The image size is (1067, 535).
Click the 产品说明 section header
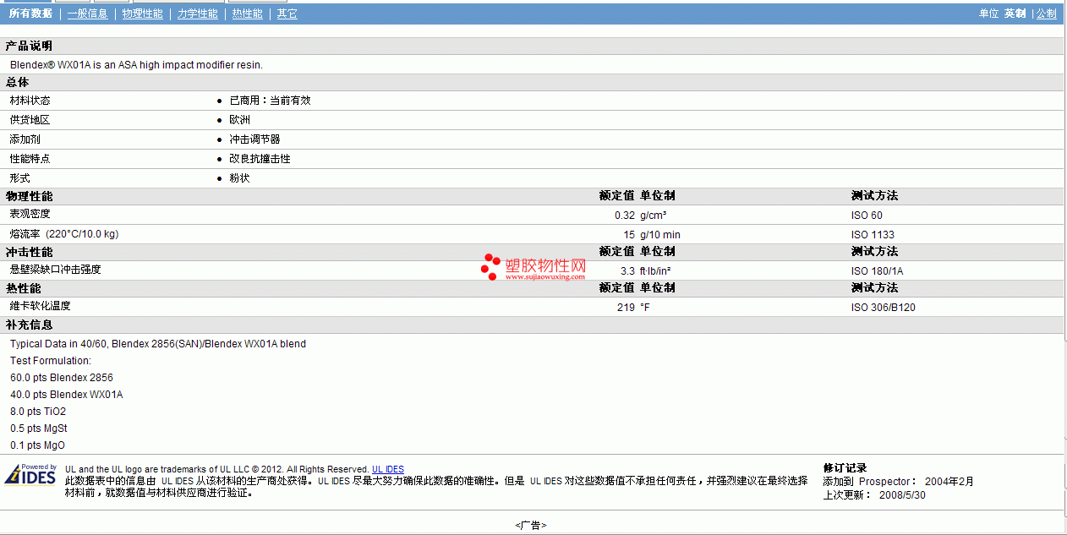[29, 46]
